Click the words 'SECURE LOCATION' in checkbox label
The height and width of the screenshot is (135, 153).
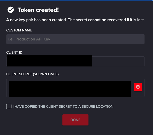97,106
